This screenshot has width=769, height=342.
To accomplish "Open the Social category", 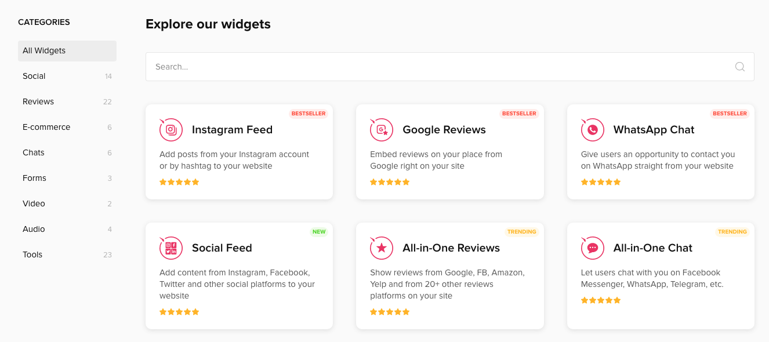I will click(x=34, y=77).
